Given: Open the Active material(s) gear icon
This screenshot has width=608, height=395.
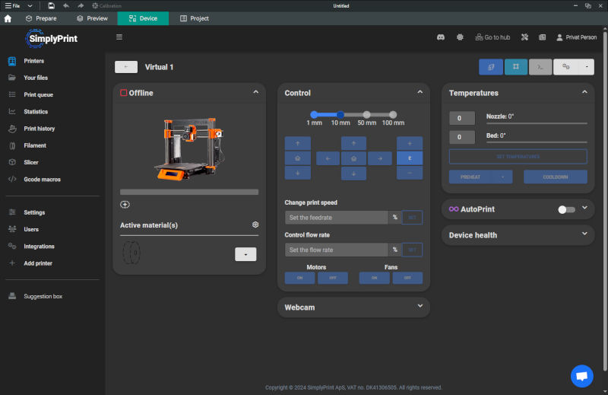Looking at the screenshot, I should (x=255, y=225).
